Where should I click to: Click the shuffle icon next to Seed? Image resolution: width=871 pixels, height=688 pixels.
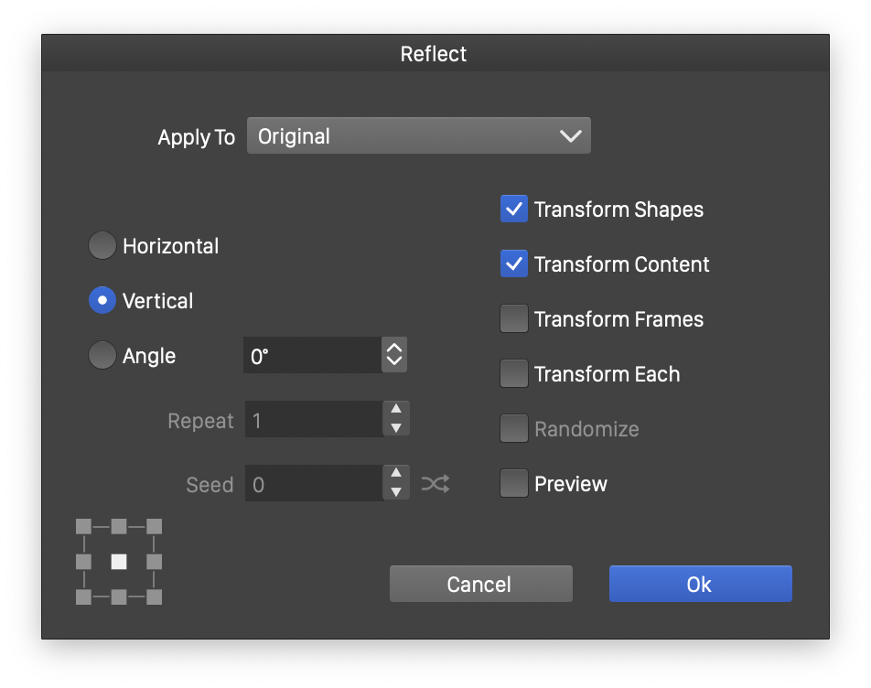point(435,484)
